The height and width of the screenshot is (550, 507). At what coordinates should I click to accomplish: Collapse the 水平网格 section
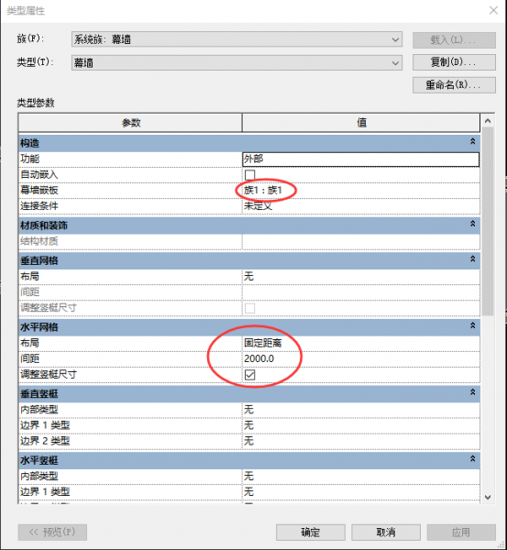pos(472,325)
